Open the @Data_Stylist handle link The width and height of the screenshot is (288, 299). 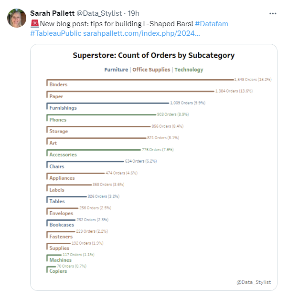(99, 13)
